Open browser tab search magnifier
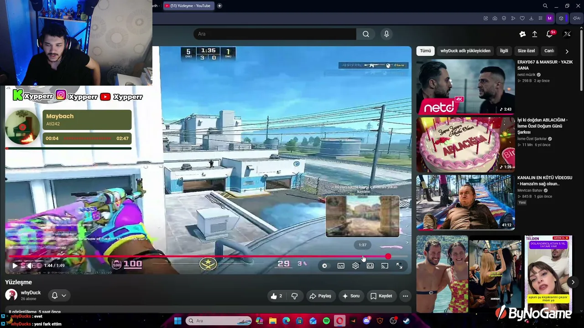The width and height of the screenshot is (584, 328). [x=545, y=6]
